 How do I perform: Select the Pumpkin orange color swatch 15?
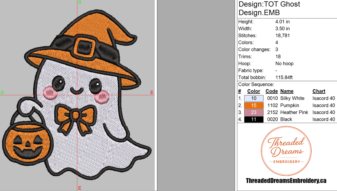point(254,105)
